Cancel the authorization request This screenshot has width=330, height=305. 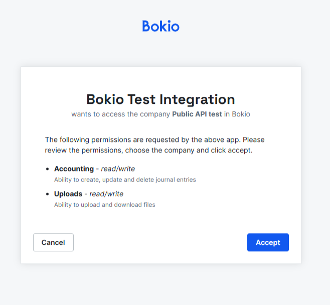pyautogui.click(x=53, y=242)
